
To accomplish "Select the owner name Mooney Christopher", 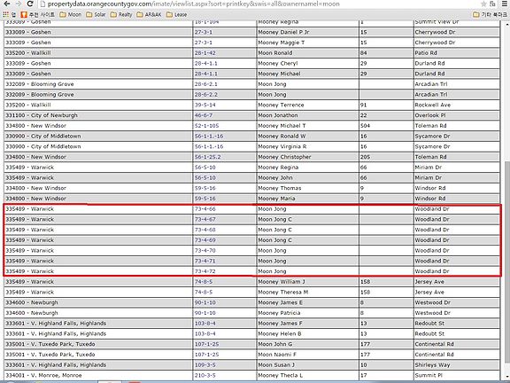I will pyautogui.click(x=284, y=157).
